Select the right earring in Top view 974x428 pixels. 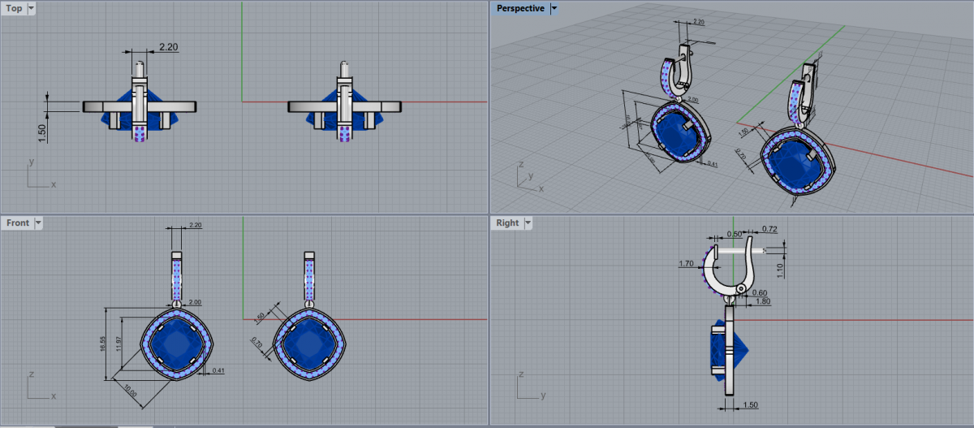(x=345, y=102)
